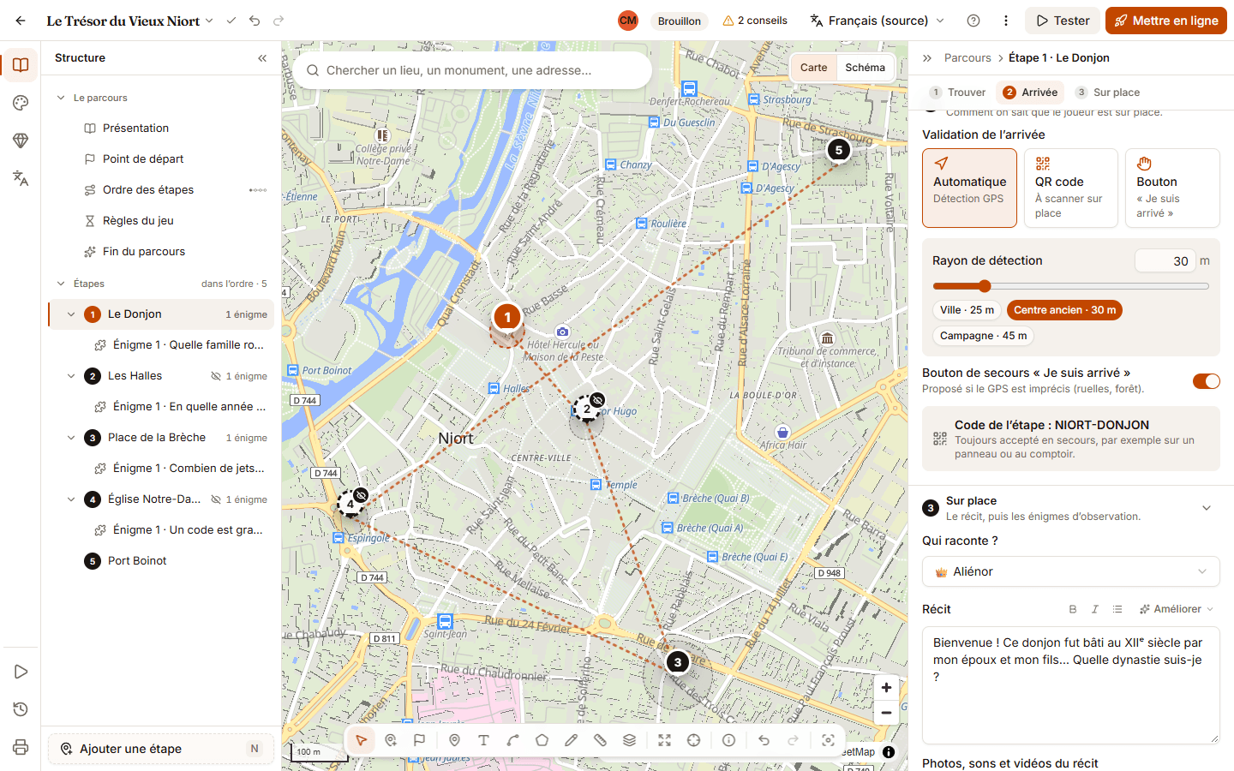1234x771 pixels.
Task: Select the text tool in map toolbar
Action: (483, 740)
